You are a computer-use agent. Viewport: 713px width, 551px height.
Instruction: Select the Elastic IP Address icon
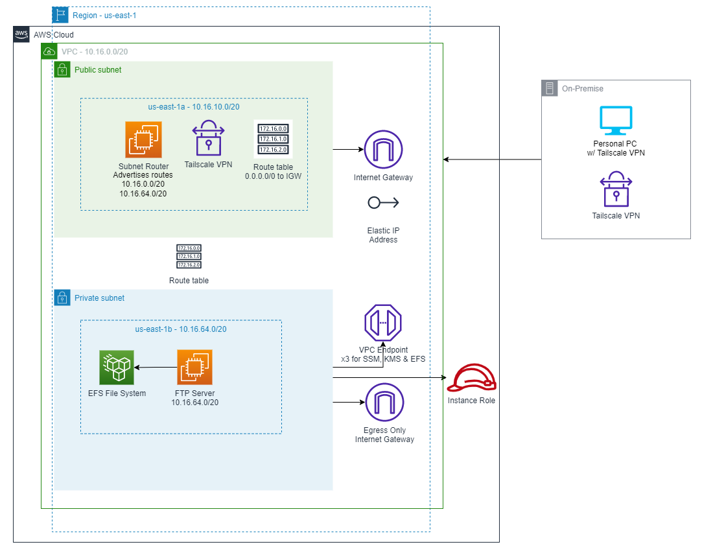(383, 202)
